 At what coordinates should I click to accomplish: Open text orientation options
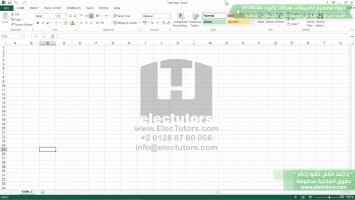[x=98, y=16]
